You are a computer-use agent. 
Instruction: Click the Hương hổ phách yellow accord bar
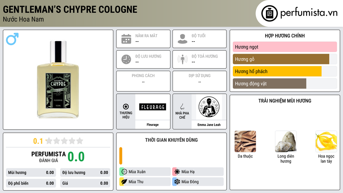tap(277, 71)
